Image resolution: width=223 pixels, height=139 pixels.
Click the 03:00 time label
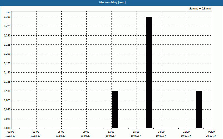click(36, 132)
